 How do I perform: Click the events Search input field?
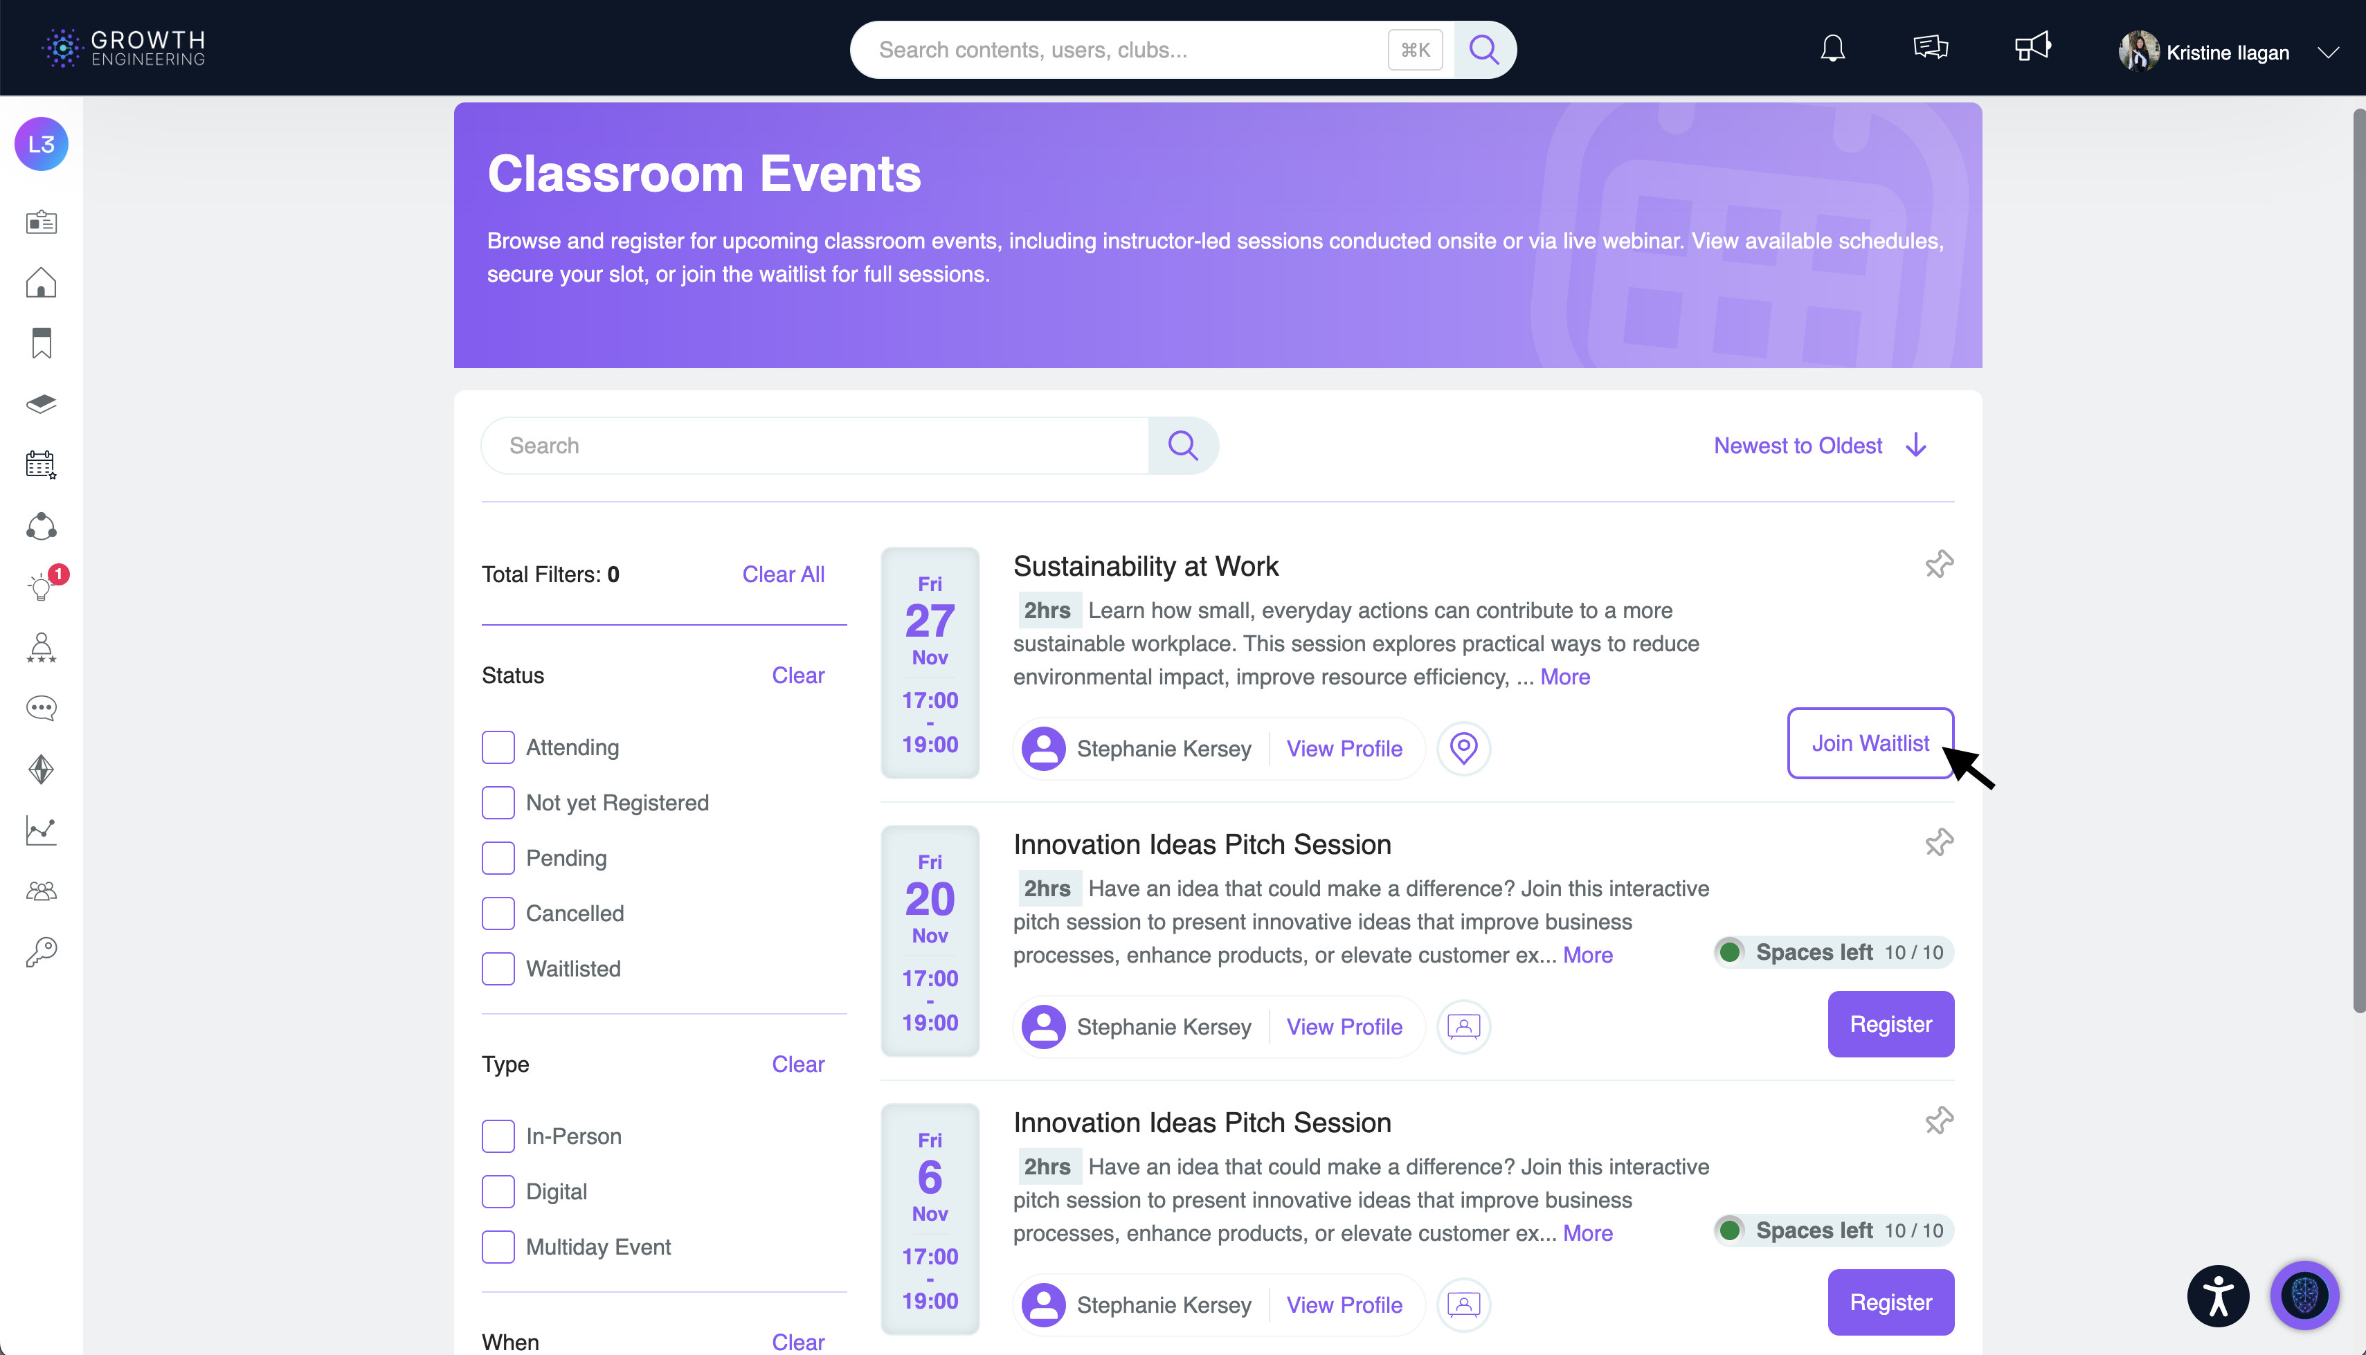tap(815, 446)
